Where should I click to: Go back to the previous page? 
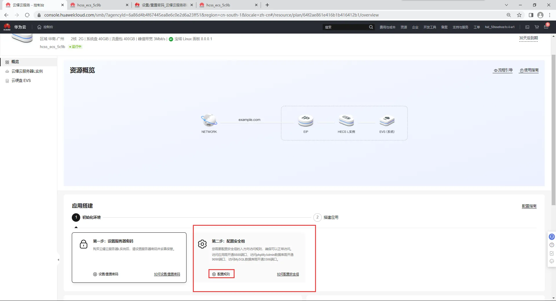[6, 15]
